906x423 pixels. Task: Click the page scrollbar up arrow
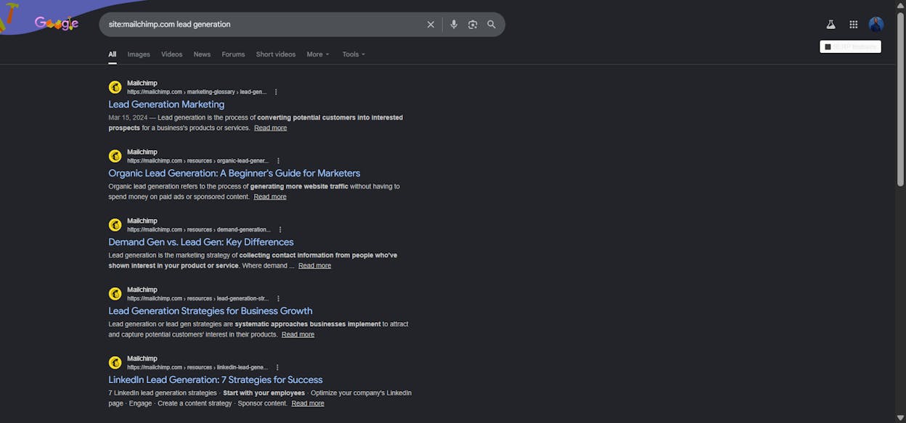[x=901, y=5]
